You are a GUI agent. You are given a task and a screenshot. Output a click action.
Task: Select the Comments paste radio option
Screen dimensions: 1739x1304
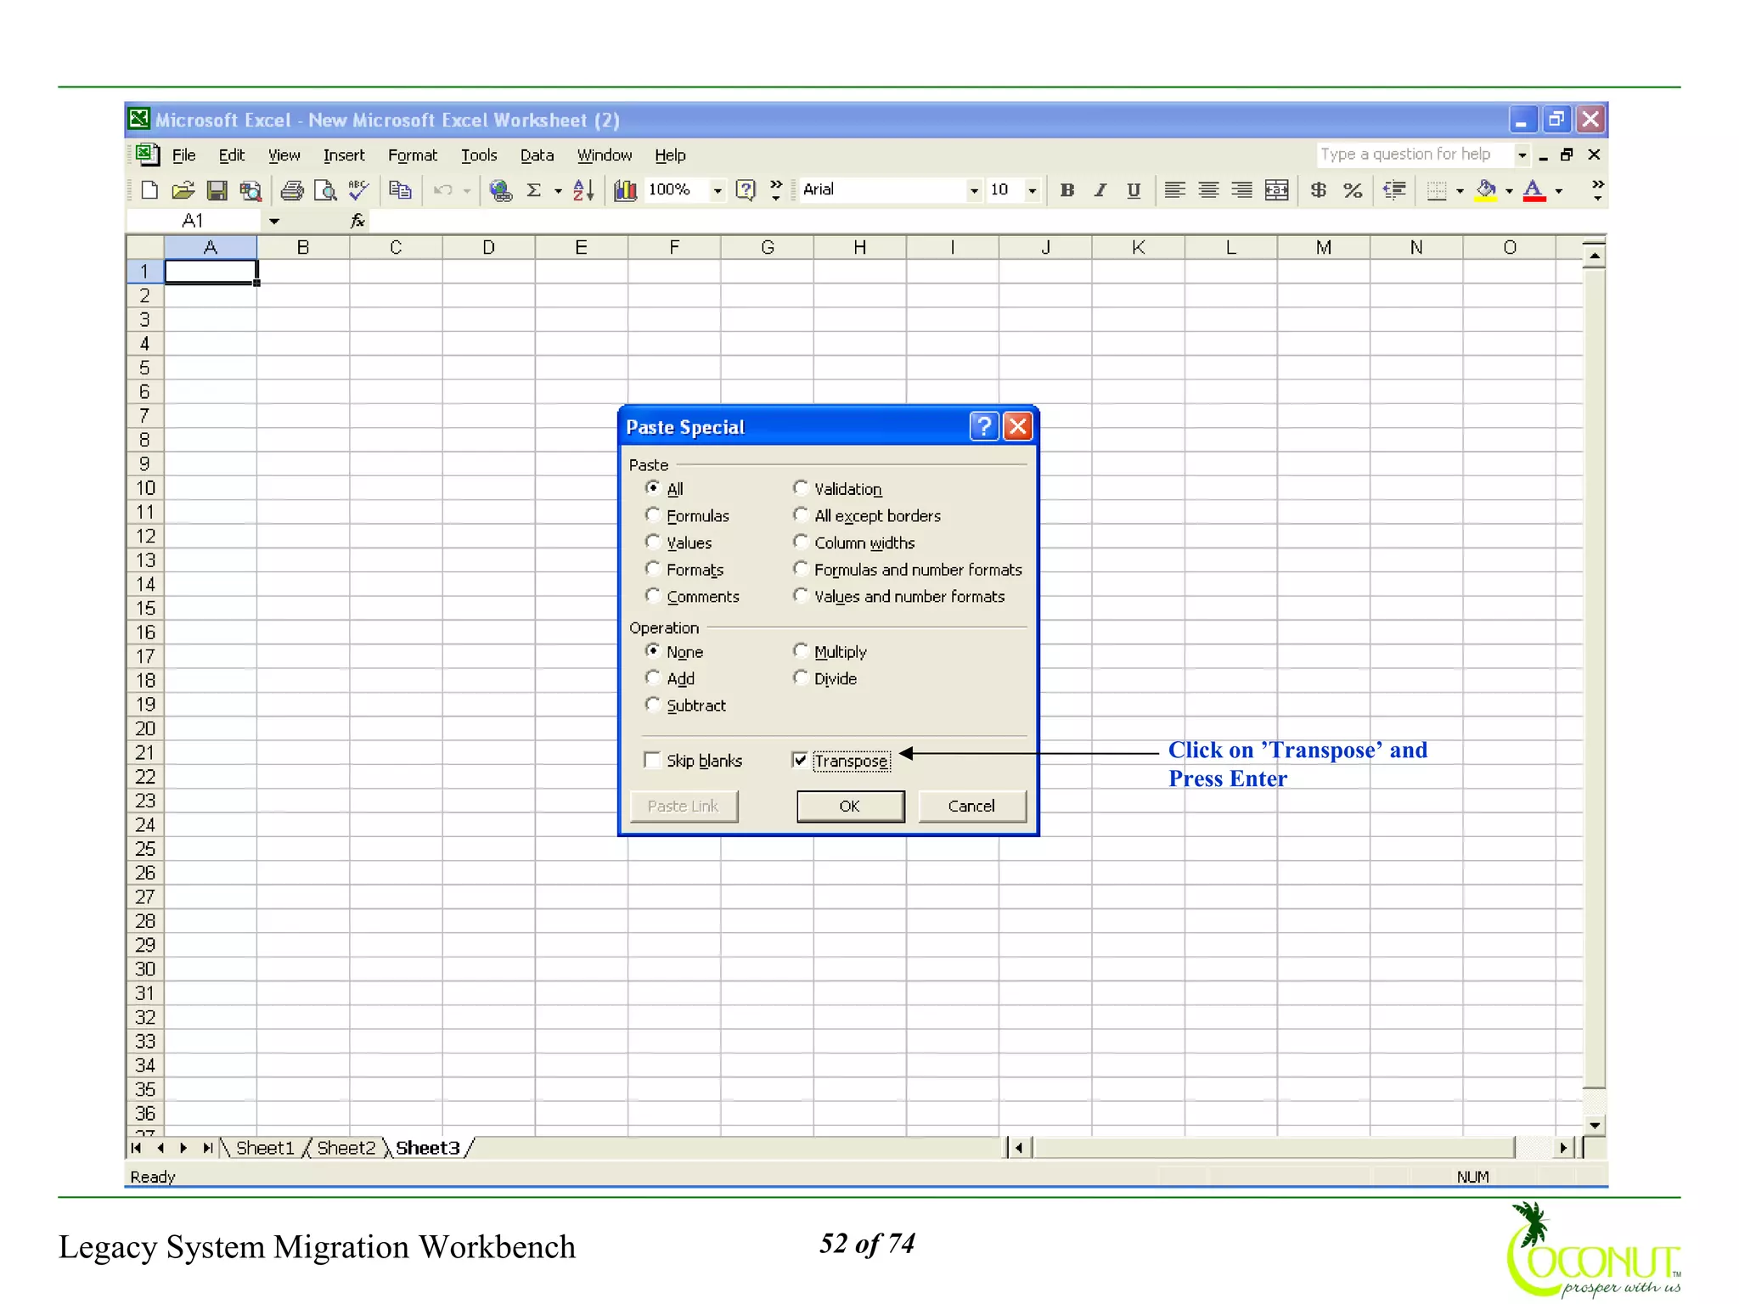[652, 596]
